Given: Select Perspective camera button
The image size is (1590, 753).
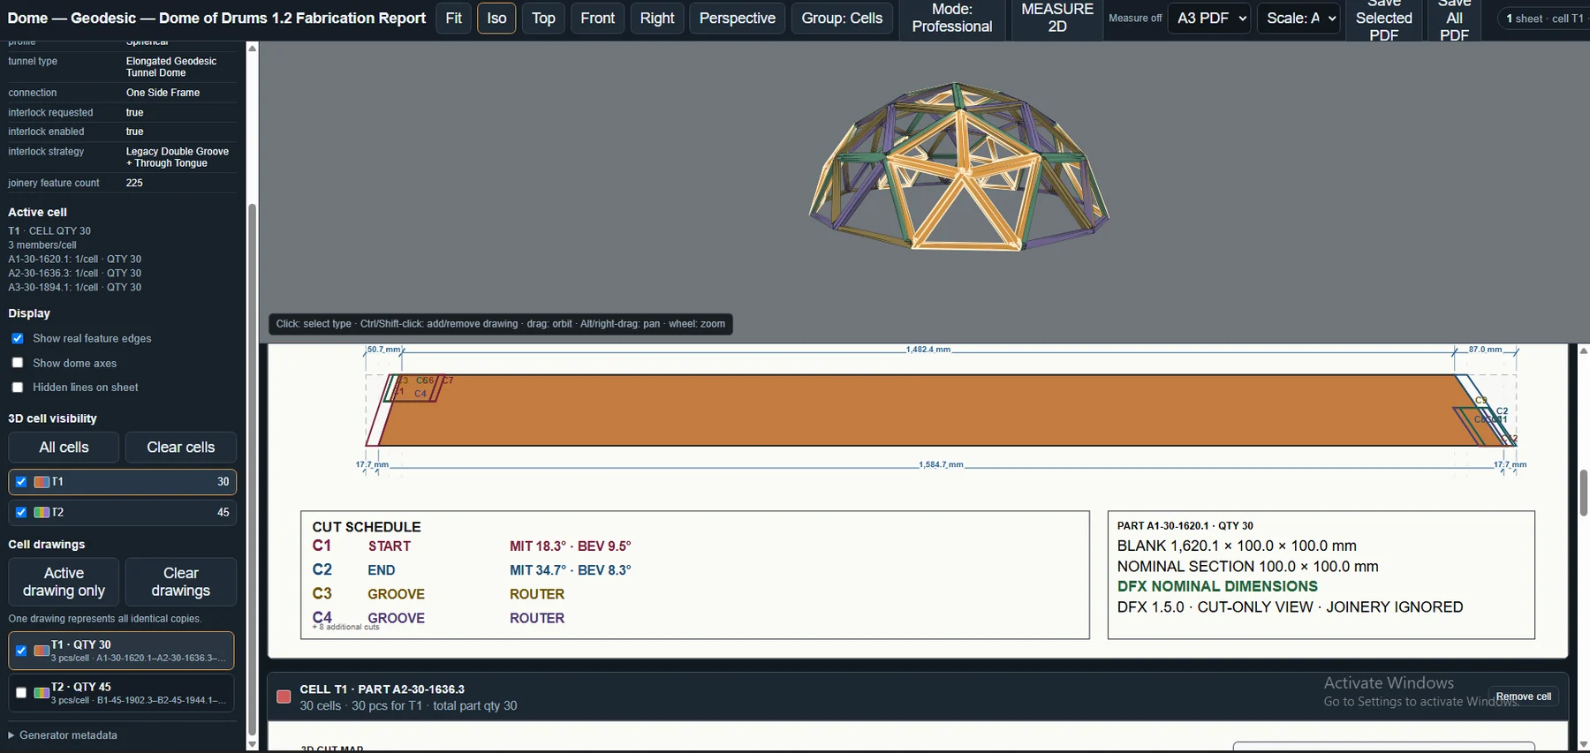Looking at the screenshot, I should pos(738,18).
